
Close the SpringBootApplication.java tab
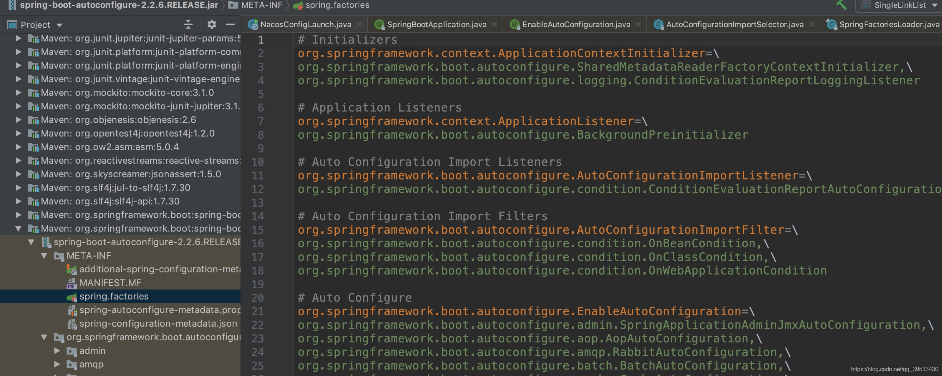coord(494,24)
